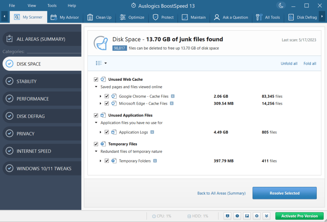
Task: Click the system information monitor icon
Action: 227,216
